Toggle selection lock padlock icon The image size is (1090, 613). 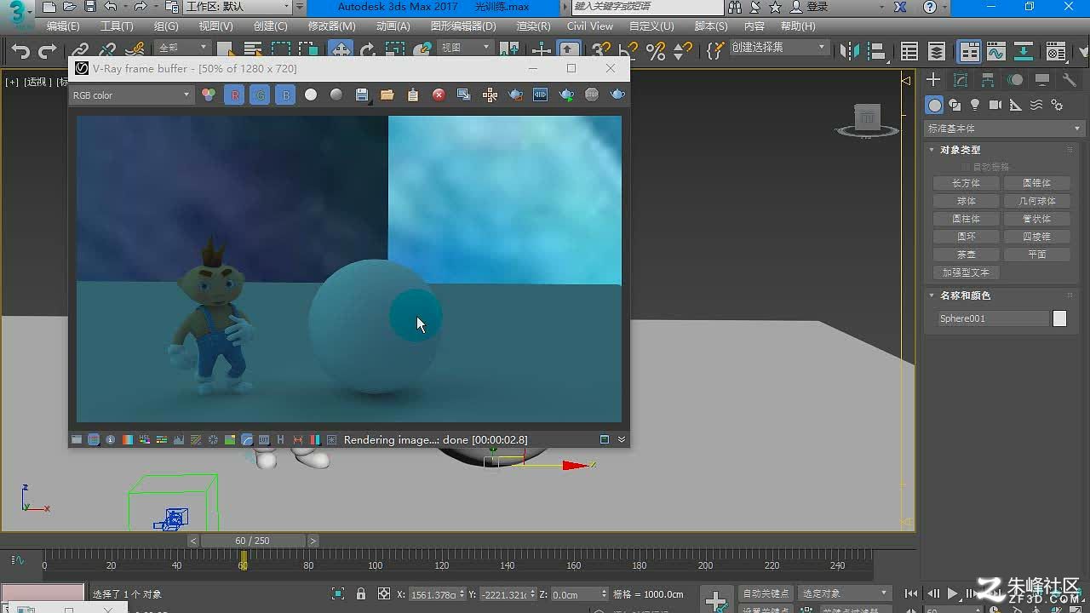(361, 593)
